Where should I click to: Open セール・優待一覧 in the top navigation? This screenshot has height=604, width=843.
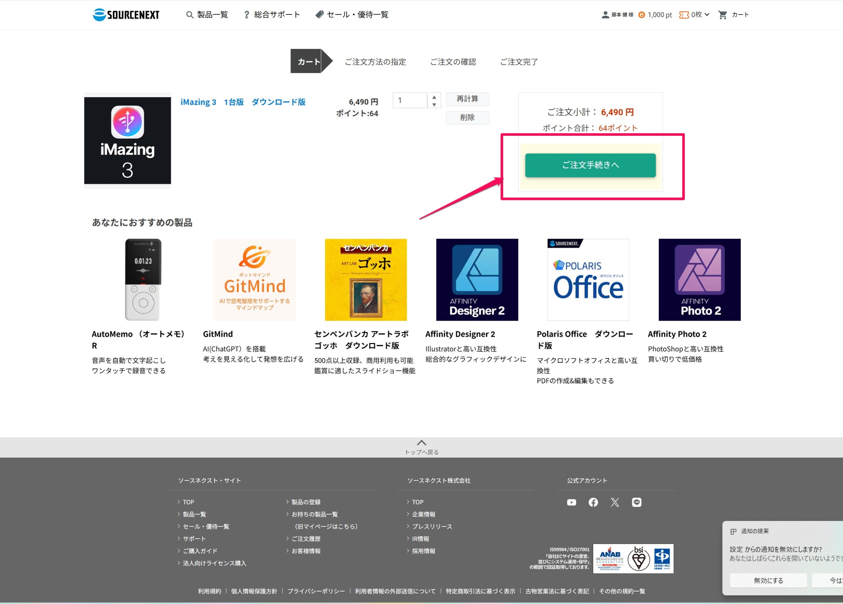(x=358, y=15)
